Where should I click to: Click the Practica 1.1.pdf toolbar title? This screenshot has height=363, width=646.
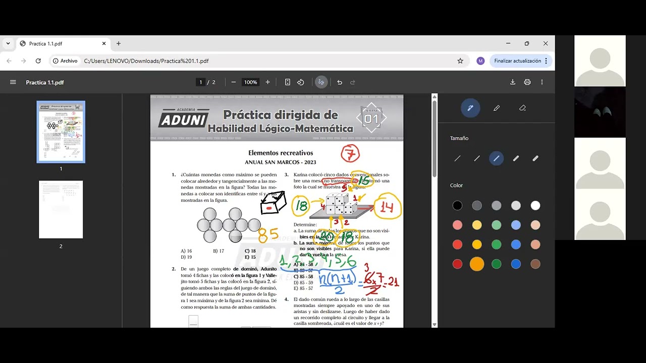point(45,83)
